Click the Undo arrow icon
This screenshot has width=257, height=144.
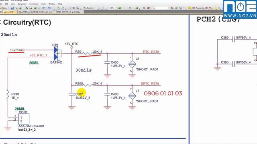coord(43,8)
